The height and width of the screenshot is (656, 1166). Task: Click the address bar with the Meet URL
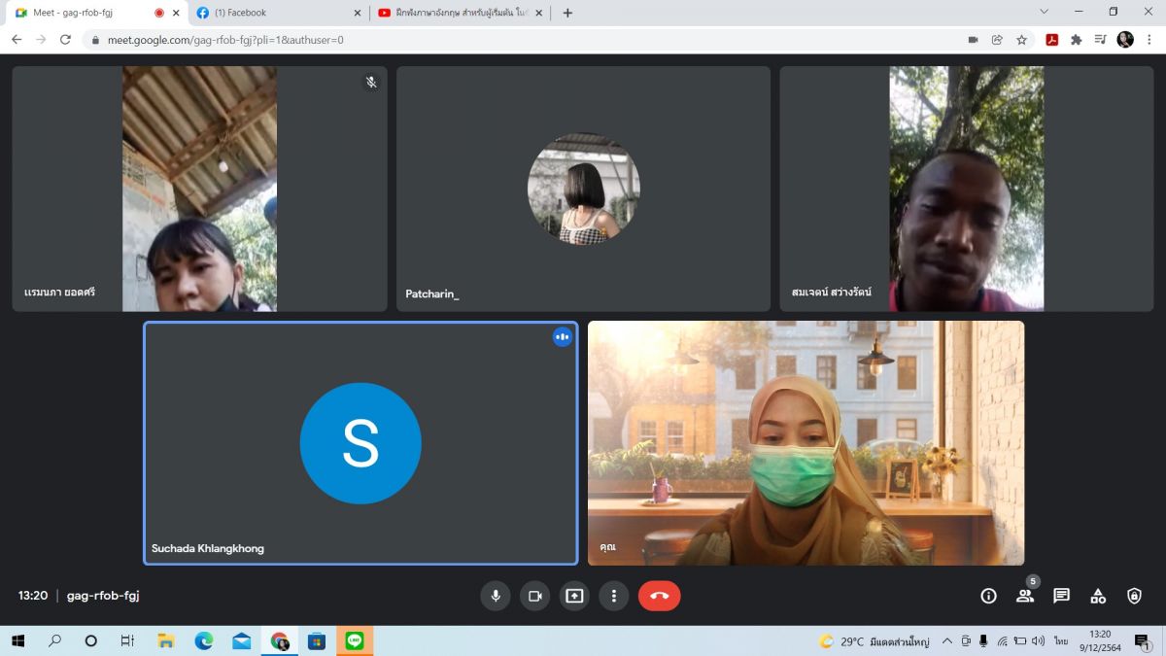[486, 40]
